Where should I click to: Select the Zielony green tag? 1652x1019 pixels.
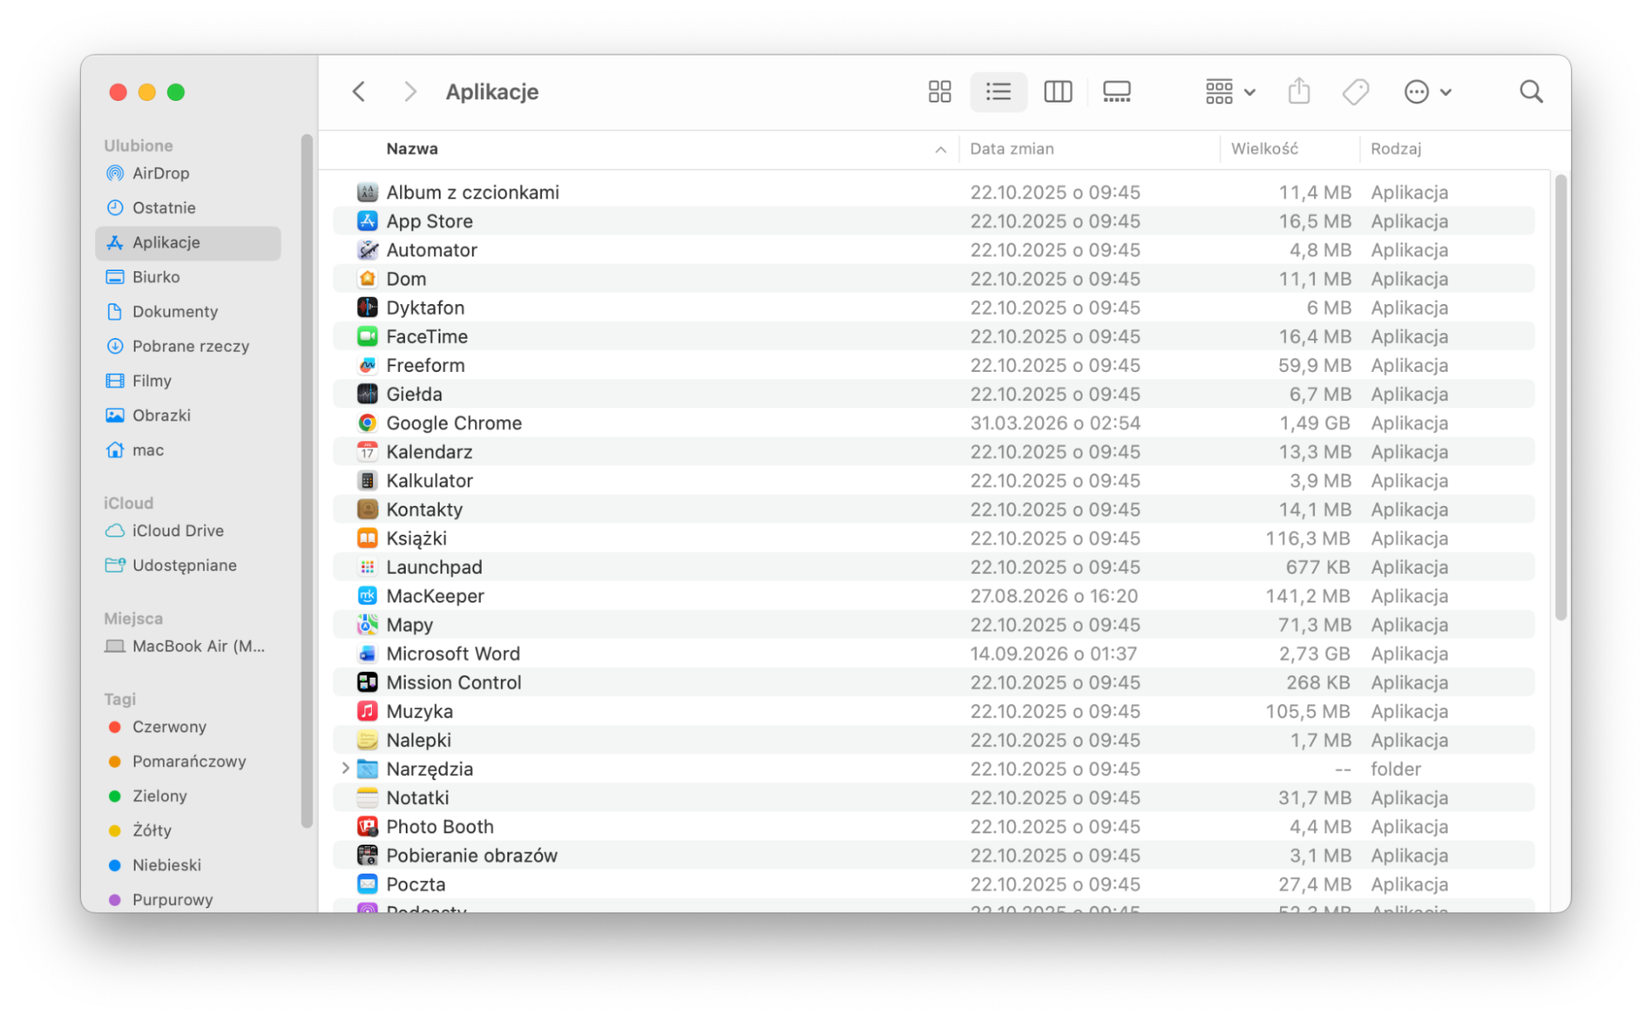(x=188, y=797)
